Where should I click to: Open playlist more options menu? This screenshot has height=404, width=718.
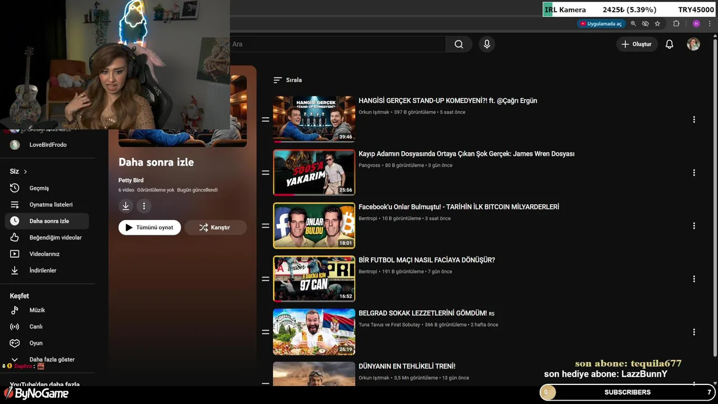(144, 206)
